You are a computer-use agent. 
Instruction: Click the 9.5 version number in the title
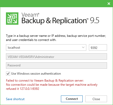[95, 20]
